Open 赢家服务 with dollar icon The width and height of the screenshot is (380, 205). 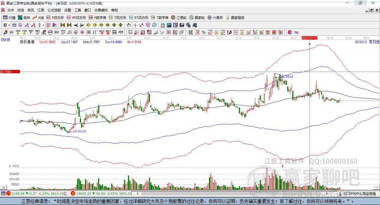[235, 18]
